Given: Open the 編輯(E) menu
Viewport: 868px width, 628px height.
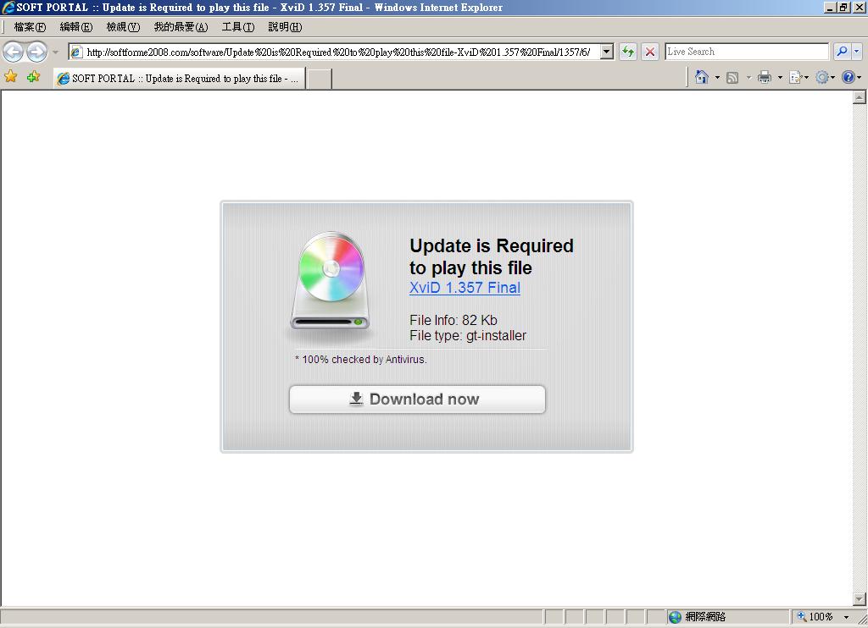Looking at the screenshot, I should click(76, 27).
